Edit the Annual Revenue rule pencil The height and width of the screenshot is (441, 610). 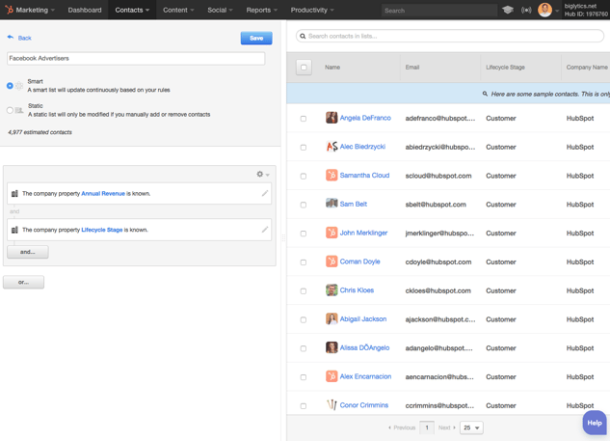click(265, 193)
